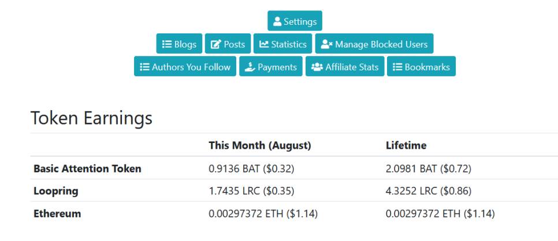558x241 pixels.
Task: Click the list icon on the Bookmarks button
Action: 397,67
